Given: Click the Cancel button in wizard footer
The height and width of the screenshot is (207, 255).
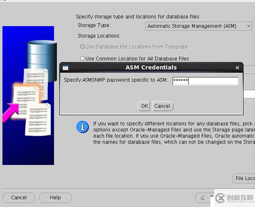Looking at the screenshot, I should 19,198.
